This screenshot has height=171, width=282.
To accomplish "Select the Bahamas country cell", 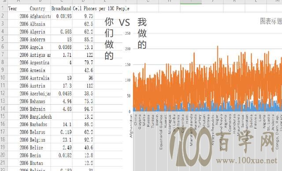I will click(x=40, y=101).
